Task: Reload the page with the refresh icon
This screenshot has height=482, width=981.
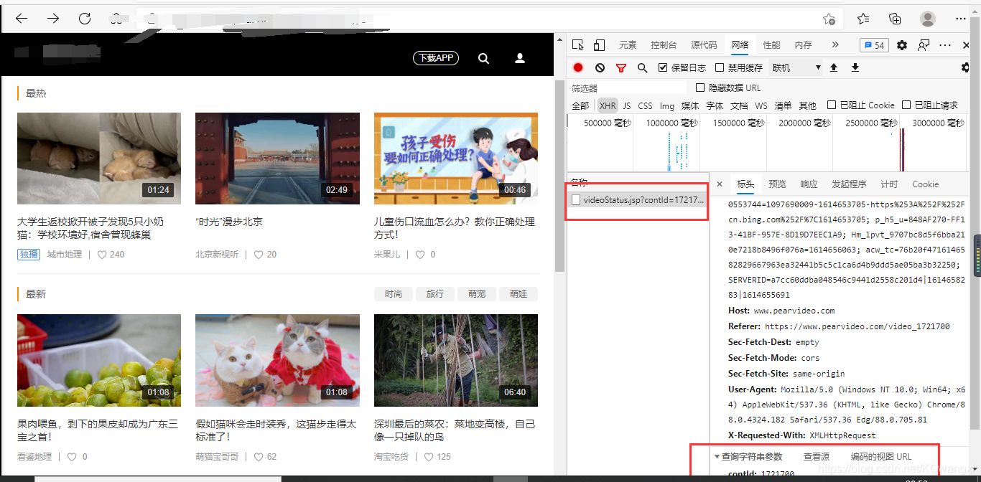Action: 85,19
